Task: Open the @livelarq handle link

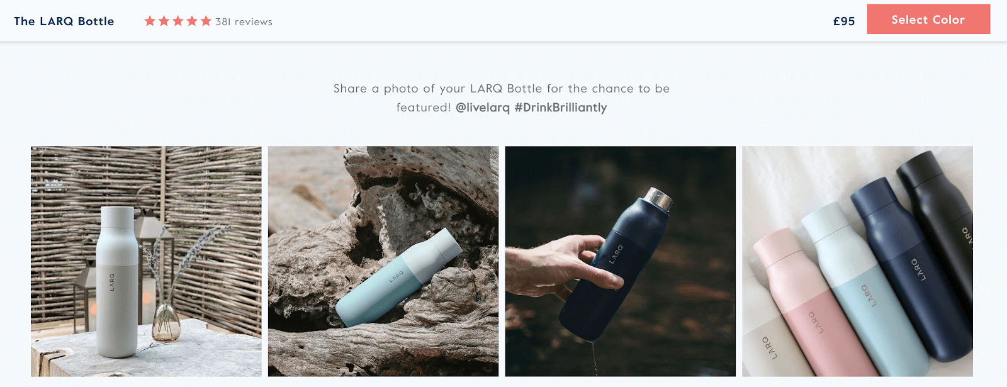Action: [483, 108]
